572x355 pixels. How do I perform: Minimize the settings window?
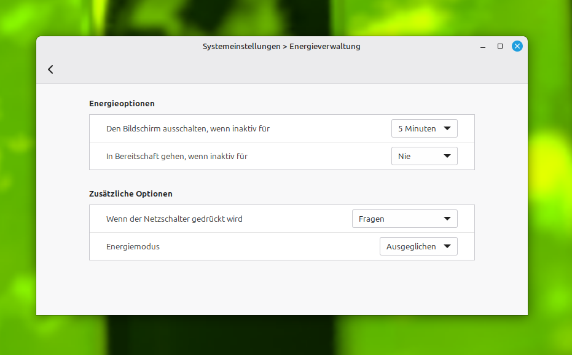click(x=482, y=46)
